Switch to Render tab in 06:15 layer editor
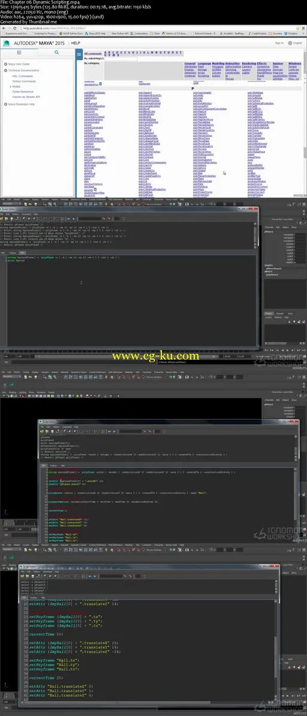The height and width of the screenshot is (716, 307). pos(280,314)
